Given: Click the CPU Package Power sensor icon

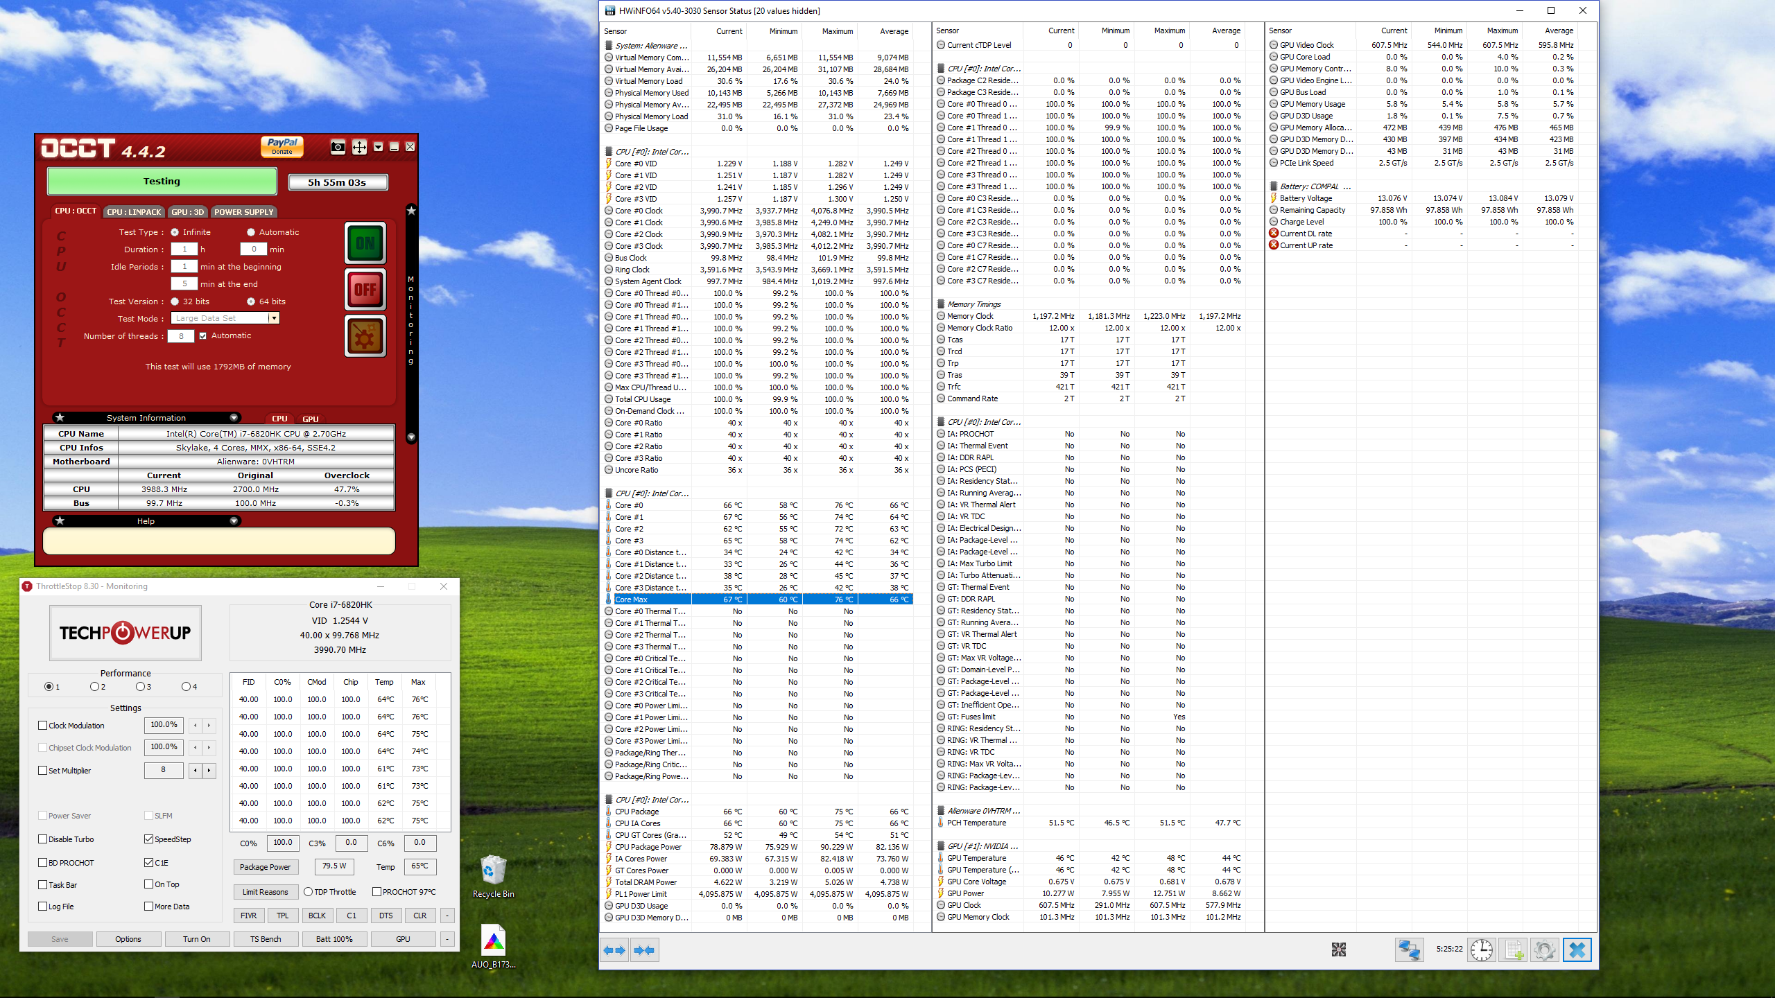Looking at the screenshot, I should [x=609, y=847].
